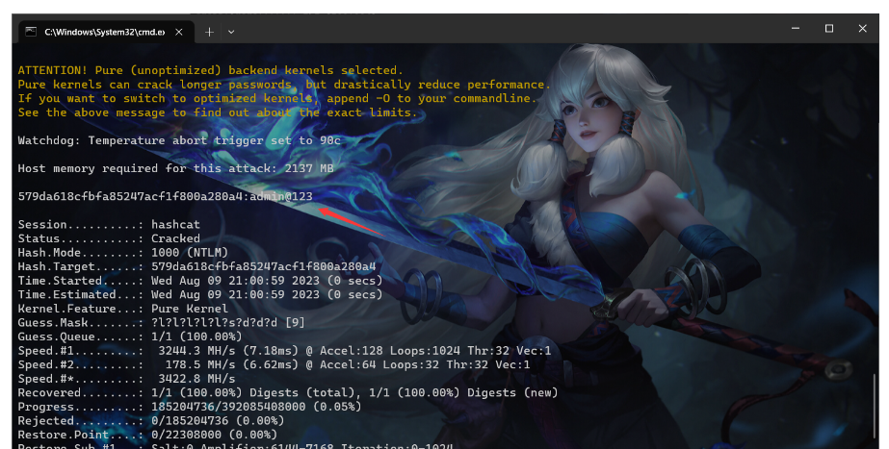Screen dimensions: 889x449
Task: Open a new terminal tab
Action: point(209,33)
